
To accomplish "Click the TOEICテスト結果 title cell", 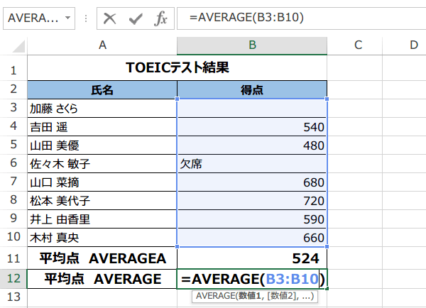I will (177, 67).
